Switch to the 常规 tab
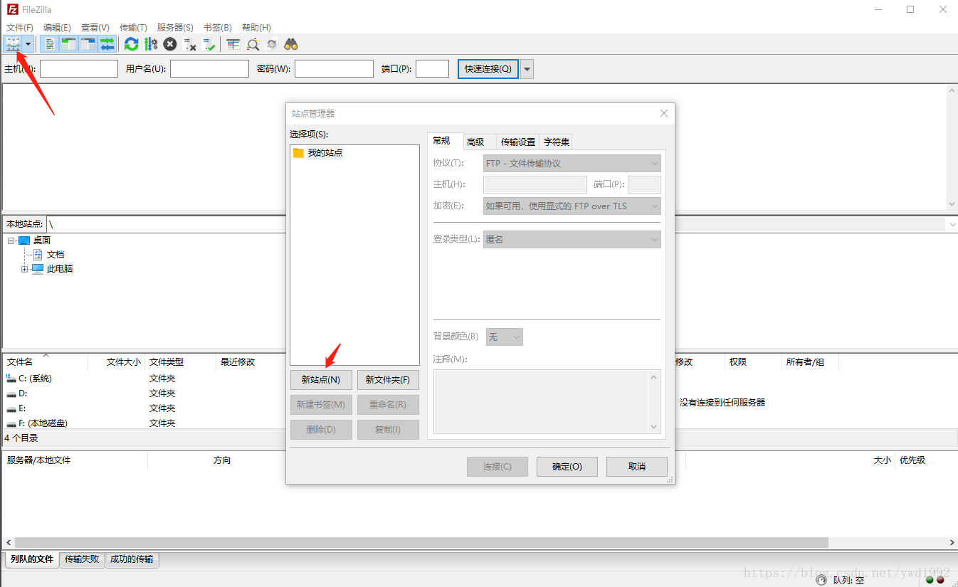Image resolution: width=958 pixels, height=587 pixels. coord(445,141)
